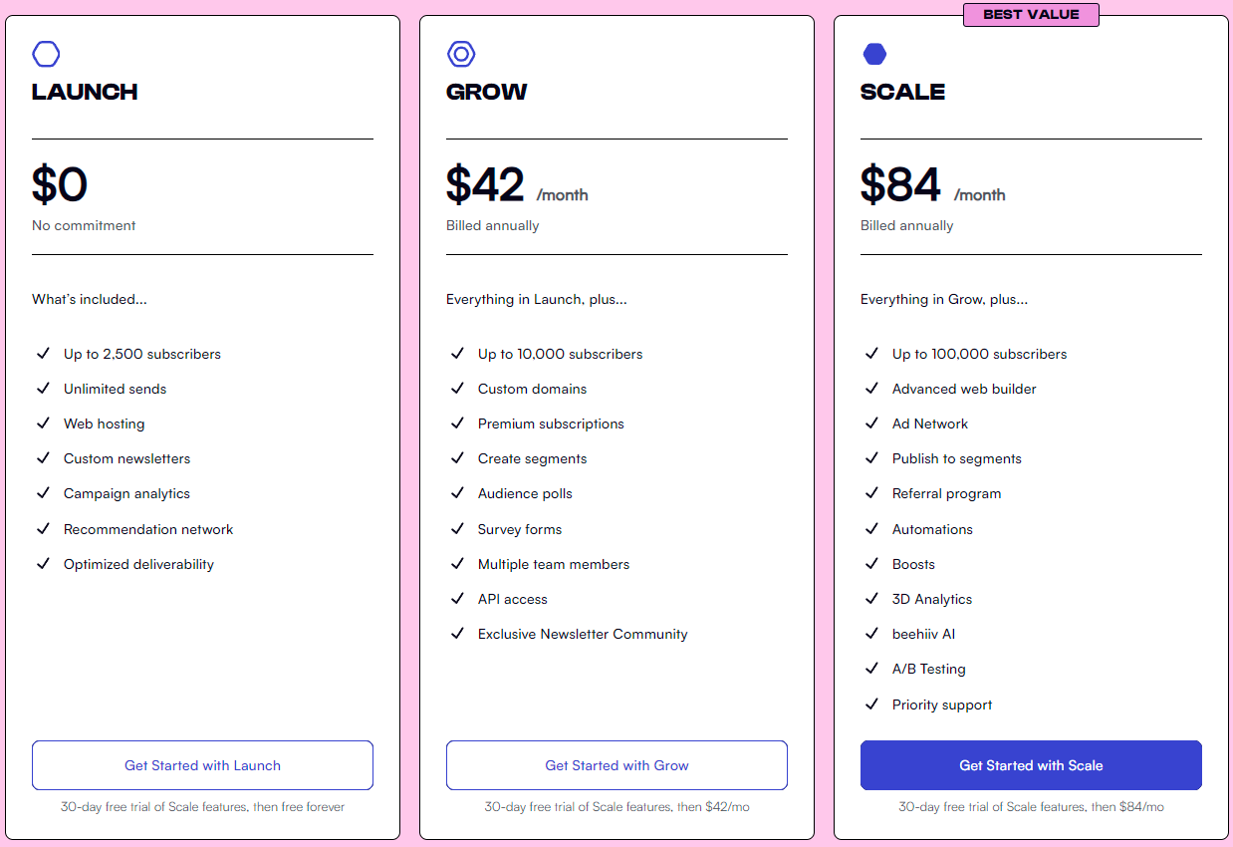
Task: Click the checkmark next to "Web hosting"
Action: coord(43,423)
